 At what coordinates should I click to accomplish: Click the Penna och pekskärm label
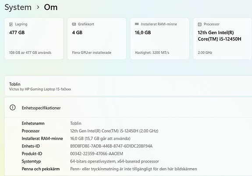pos(41,169)
